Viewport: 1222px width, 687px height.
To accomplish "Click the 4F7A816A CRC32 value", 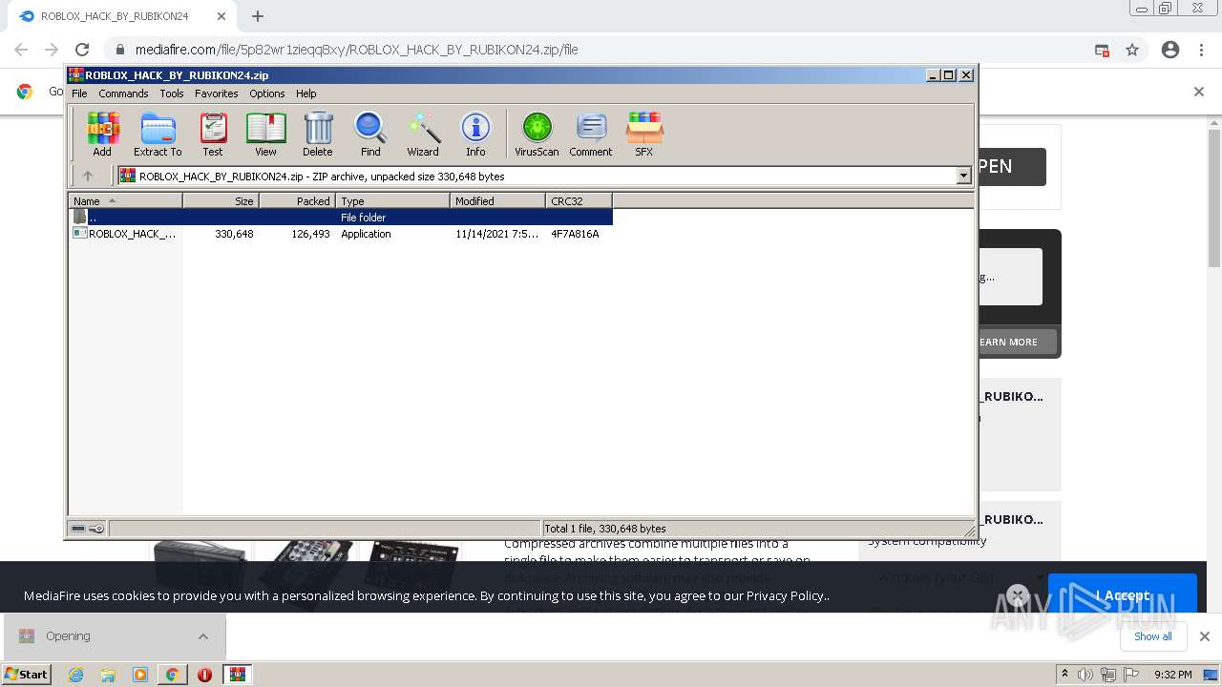I will pyautogui.click(x=575, y=234).
